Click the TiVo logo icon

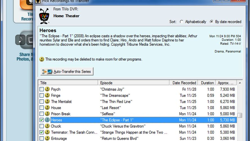pos(44,16)
